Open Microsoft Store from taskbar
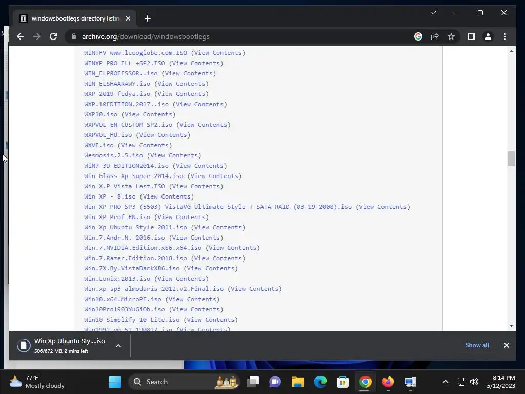This screenshot has height=394, width=525. point(342,382)
